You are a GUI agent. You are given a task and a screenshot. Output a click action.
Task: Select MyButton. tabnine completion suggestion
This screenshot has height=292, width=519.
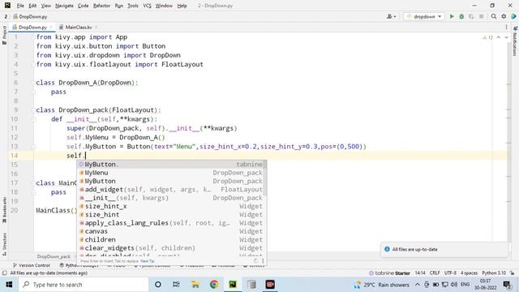[171, 164]
